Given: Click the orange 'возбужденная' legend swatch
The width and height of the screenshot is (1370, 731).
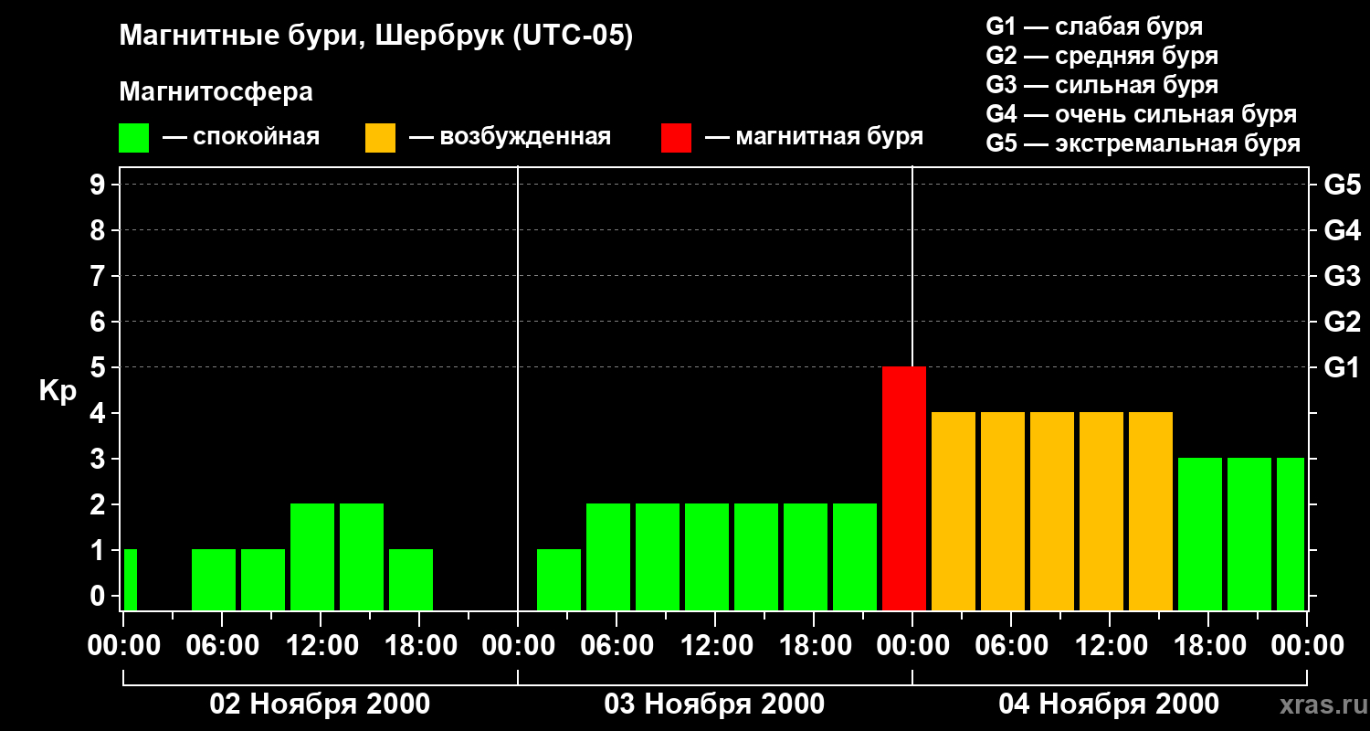Looking at the screenshot, I should 380,138.
